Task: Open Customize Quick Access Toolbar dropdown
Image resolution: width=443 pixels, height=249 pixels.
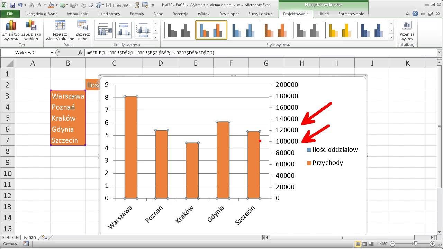Action: [x=153, y=5]
